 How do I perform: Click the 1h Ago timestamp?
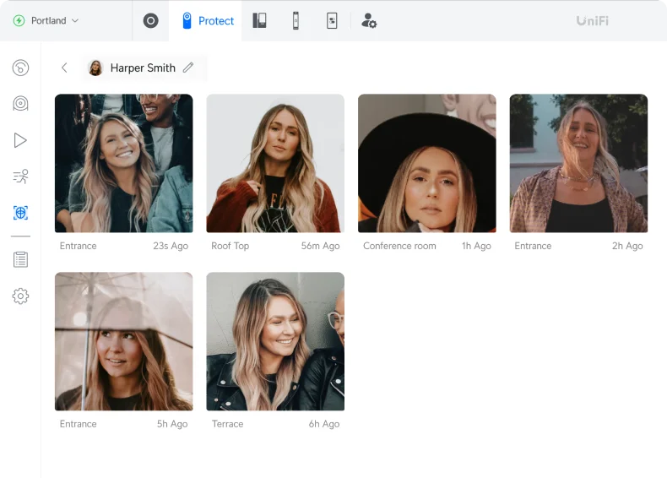476,246
